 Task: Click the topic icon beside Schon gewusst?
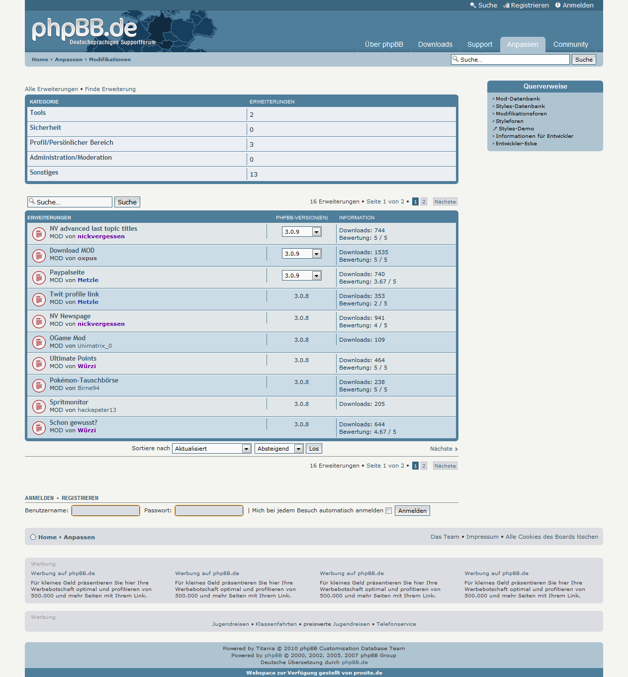tap(39, 428)
